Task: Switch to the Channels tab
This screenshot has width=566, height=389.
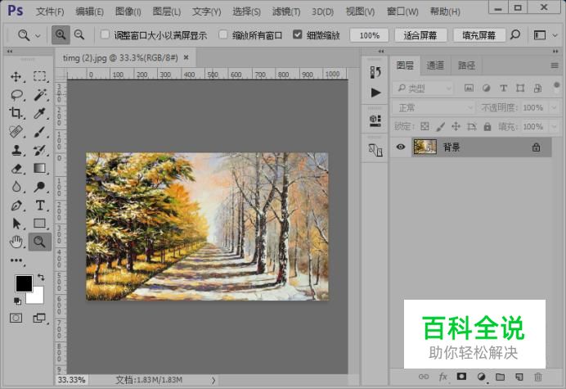Action: point(435,66)
